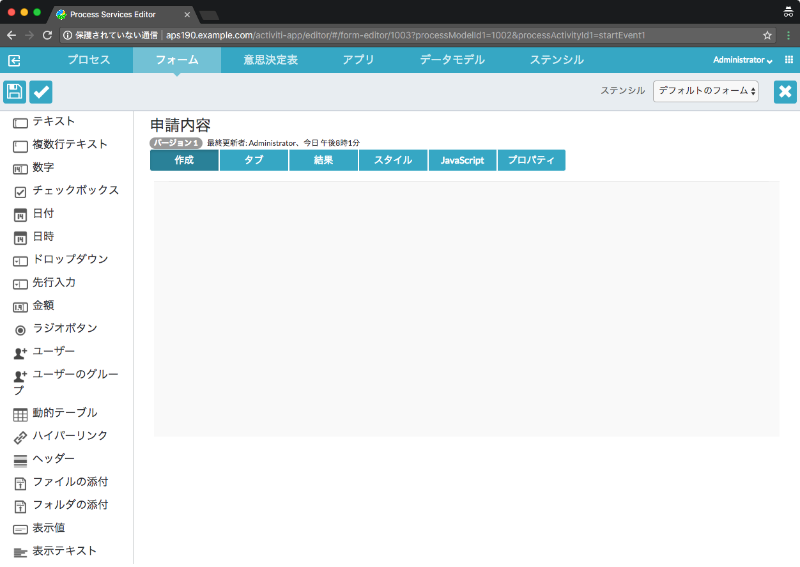Go to the 意思決定表 navigation item
This screenshot has width=800, height=567.
270,60
